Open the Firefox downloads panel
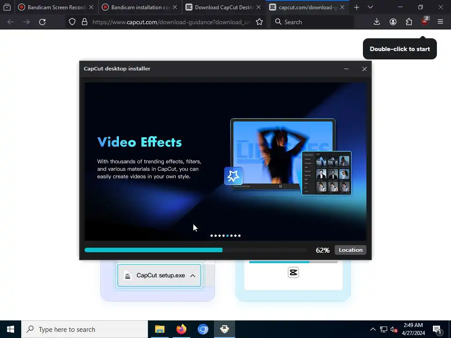Screen dimensions: 451x338 click(x=377, y=22)
